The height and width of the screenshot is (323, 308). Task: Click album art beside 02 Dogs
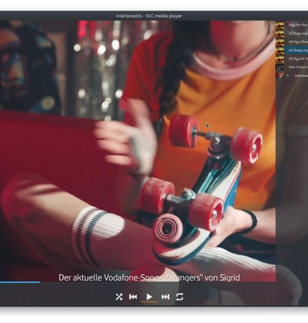(280, 33)
